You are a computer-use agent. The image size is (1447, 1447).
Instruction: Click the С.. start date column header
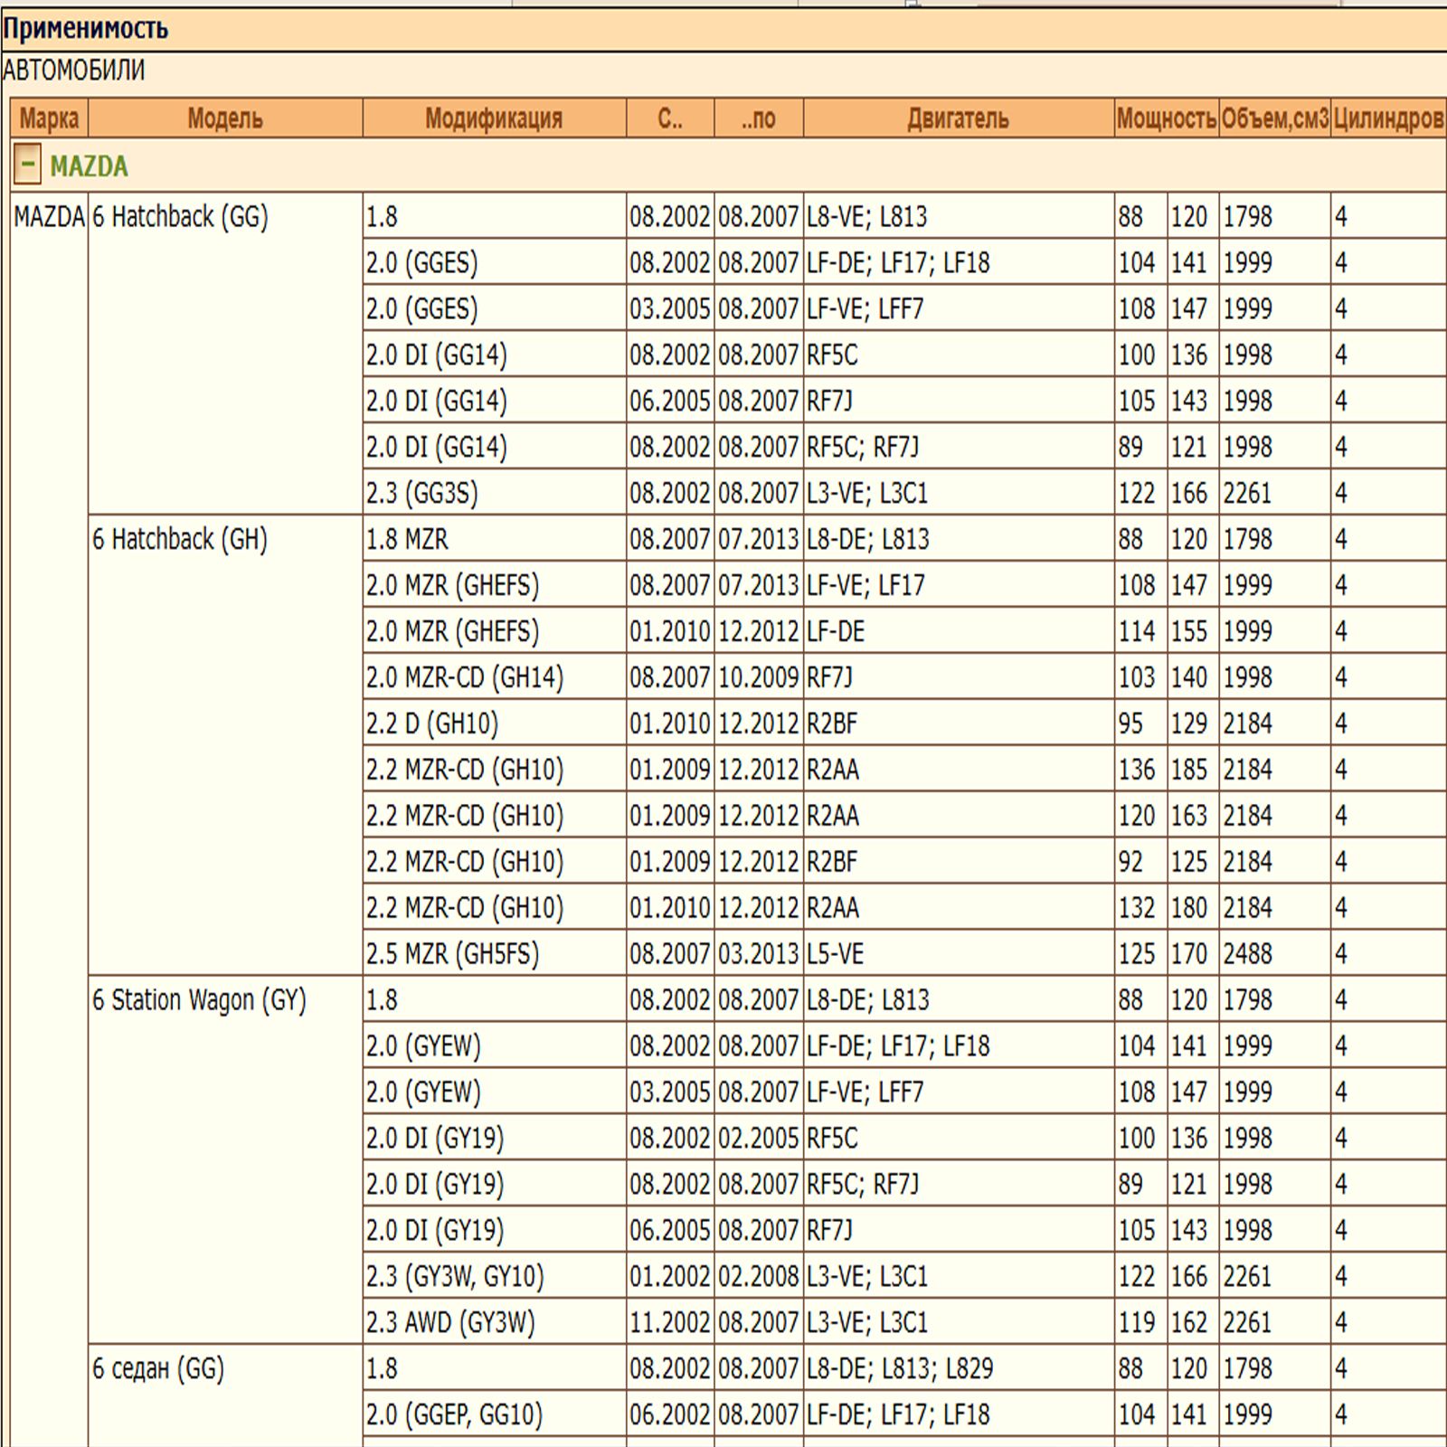[x=669, y=118]
